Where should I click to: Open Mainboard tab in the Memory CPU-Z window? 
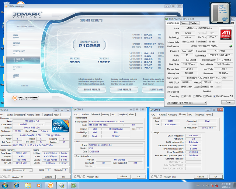pos(172,115)
